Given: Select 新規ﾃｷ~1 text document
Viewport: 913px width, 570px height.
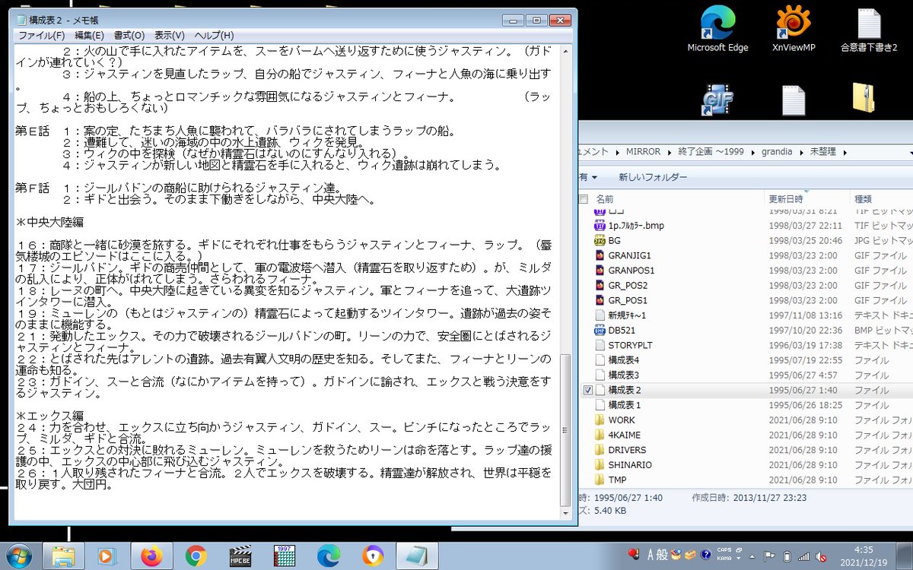Looking at the screenshot, I should (627, 315).
